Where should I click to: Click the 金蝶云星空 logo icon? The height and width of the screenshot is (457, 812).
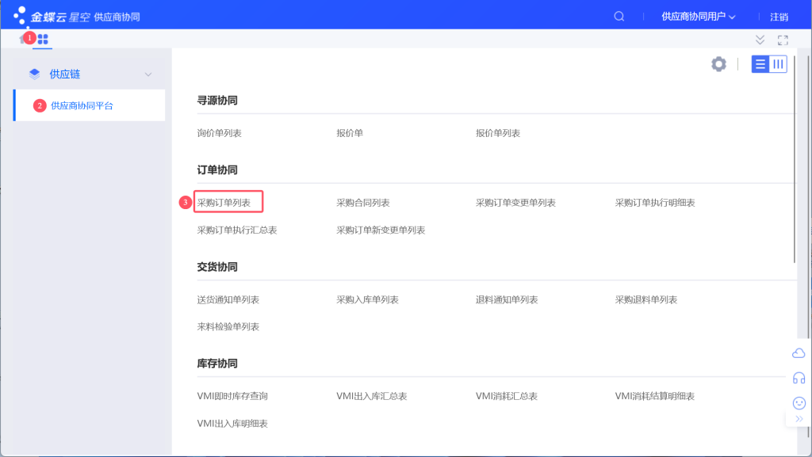(19, 15)
